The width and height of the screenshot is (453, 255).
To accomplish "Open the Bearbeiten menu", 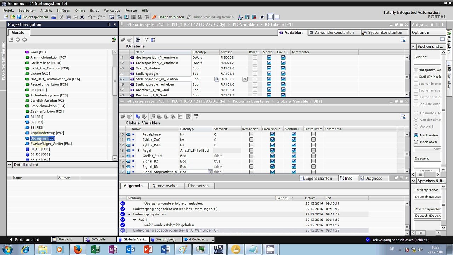I will pyautogui.click(x=27, y=11).
